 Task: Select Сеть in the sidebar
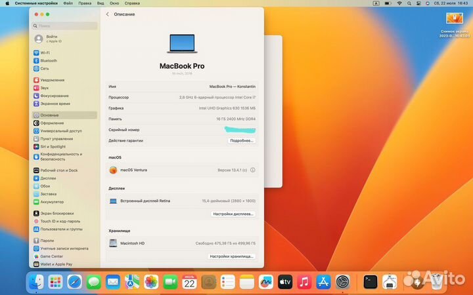click(x=41, y=68)
